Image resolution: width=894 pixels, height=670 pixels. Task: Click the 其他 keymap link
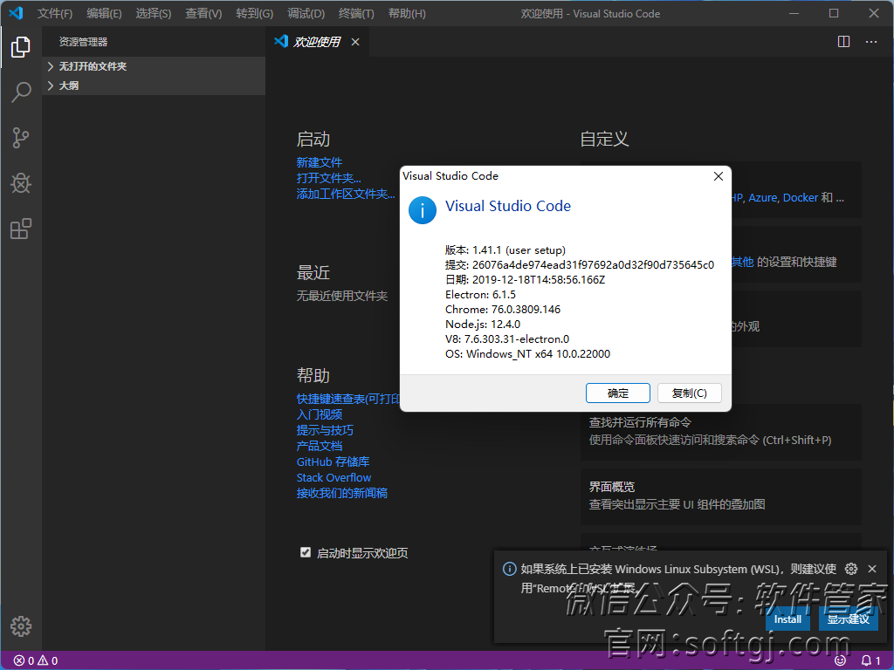[x=742, y=262]
